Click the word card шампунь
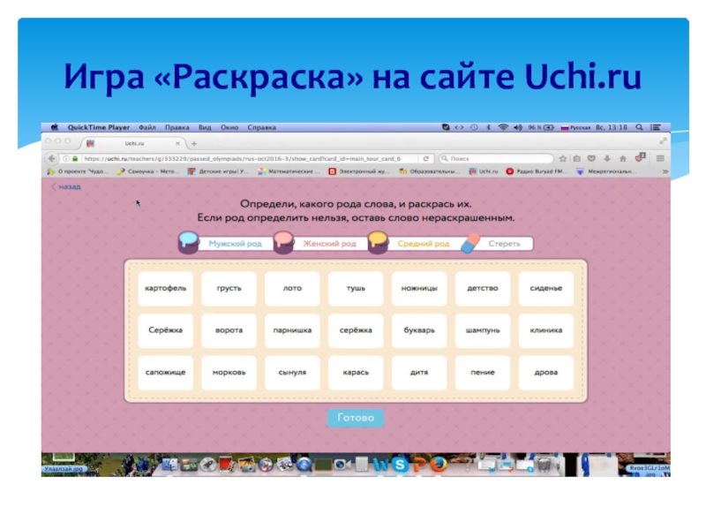 (x=483, y=330)
